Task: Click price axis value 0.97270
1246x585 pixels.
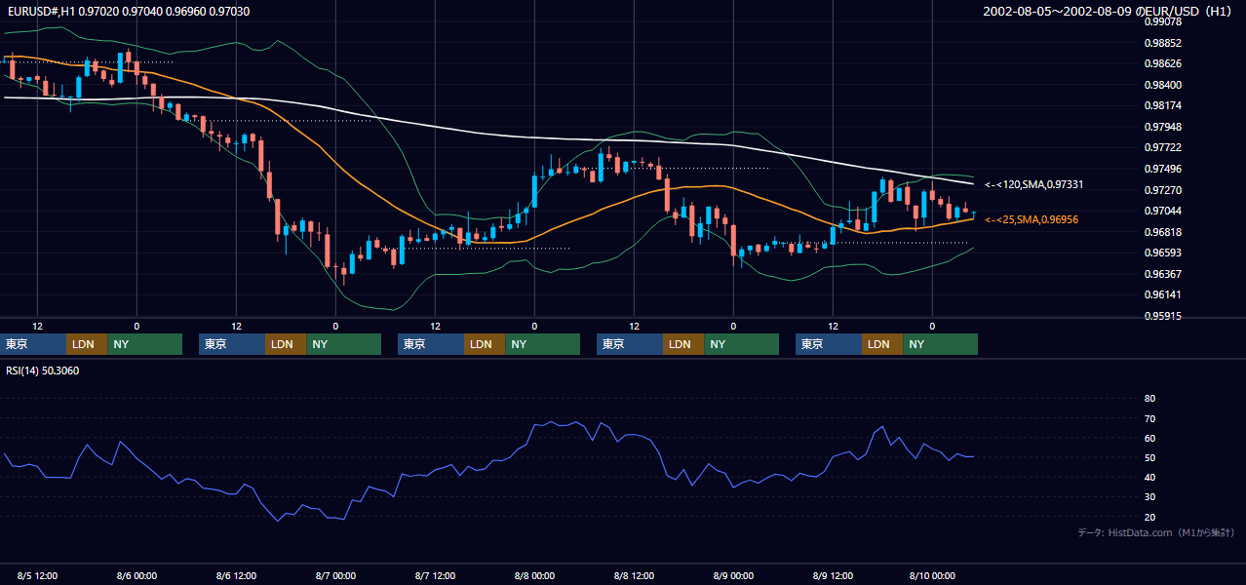Action: [1163, 190]
